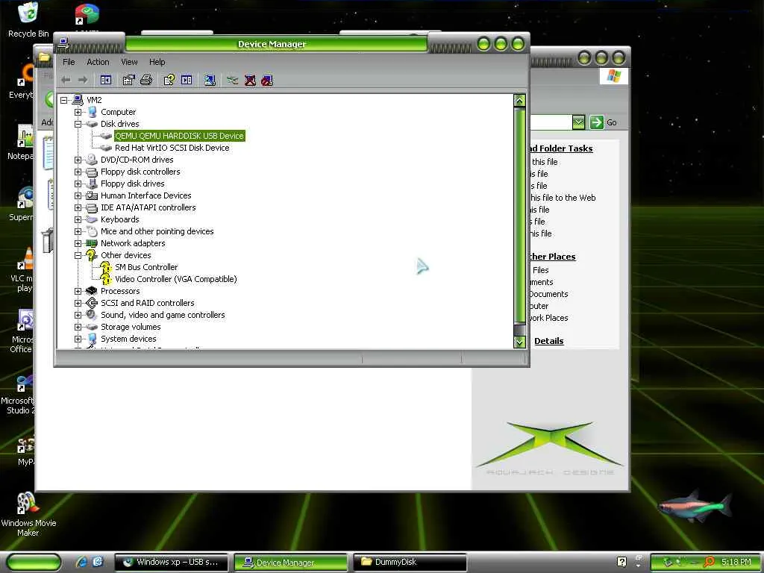Click the second quick launch icon beside Internet Explorer
The height and width of the screenshot is (573, 764).
click(98, 562)
